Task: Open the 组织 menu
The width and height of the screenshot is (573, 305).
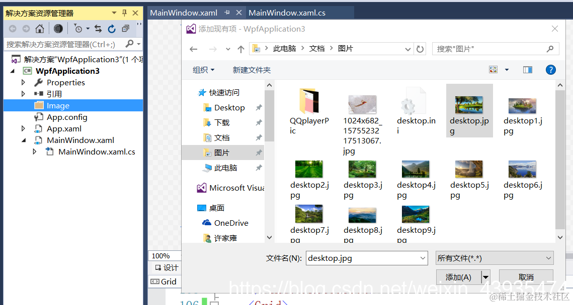Action: pos(203,69)
